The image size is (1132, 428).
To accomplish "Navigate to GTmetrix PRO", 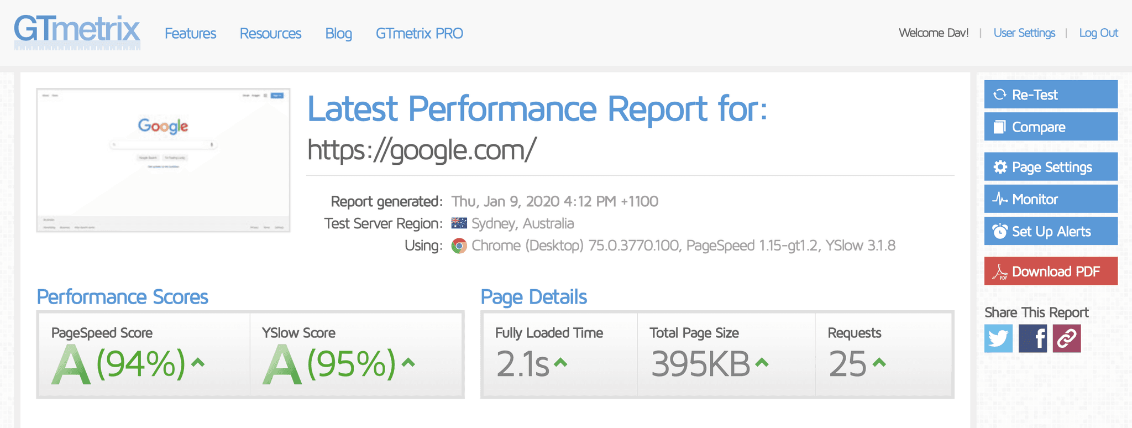I will 419,33.
